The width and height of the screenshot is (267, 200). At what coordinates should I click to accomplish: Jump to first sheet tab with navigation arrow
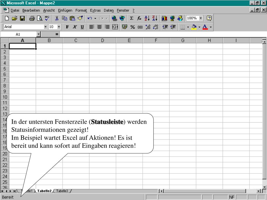pos(2,191)
